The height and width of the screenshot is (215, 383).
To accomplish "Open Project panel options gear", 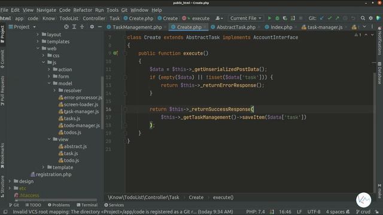I will click(92, 27).
